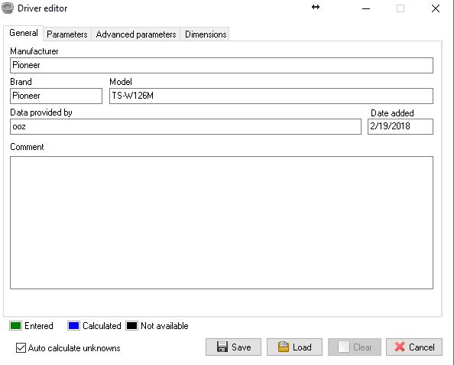The width and height of the screenshot is (454, 365).
Task: Save the driver data
Action: (x=233, y=347)
